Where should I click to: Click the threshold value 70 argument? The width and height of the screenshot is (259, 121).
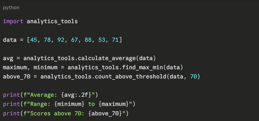tap(194, 77)
